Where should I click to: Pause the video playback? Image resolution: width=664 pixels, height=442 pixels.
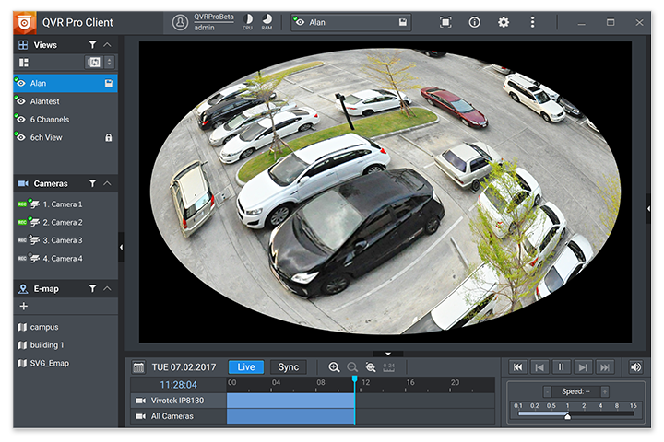point(561,367)
